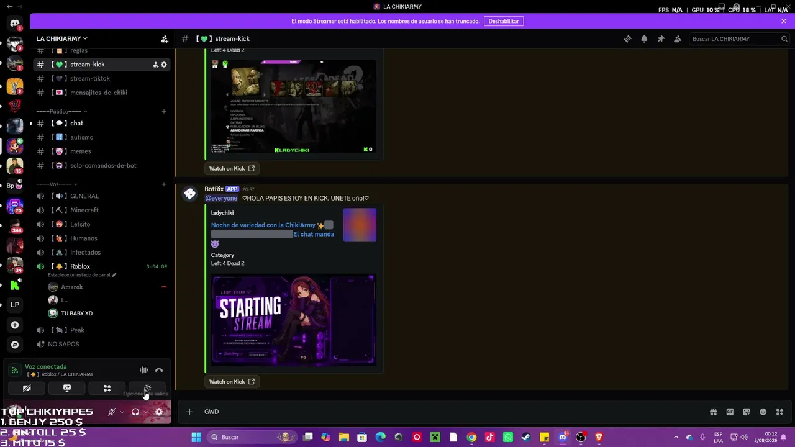Open noise suppression waveform settings

click(x=144, y=370)
